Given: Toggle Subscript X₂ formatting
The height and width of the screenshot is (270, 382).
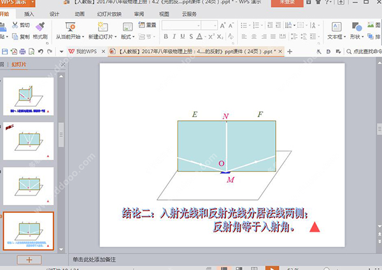Looking at the screenshot, I should (220, 37).
